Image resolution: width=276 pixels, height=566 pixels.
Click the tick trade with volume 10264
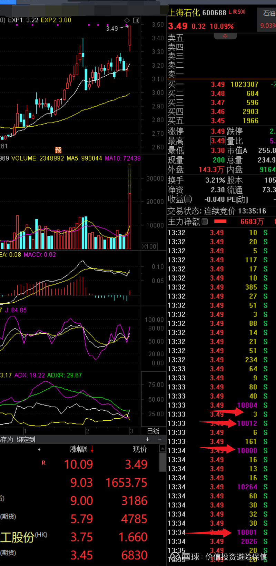tap(247, 487)
